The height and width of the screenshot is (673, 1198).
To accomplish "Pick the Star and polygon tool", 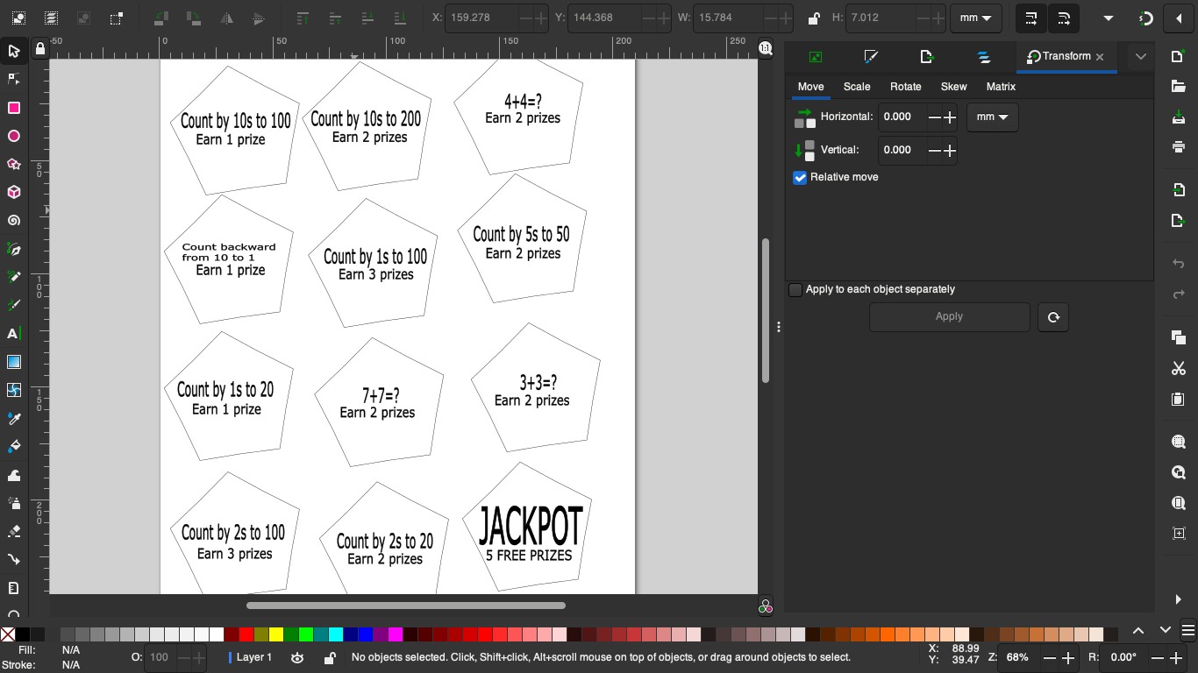I will click(x=14, y=164).
